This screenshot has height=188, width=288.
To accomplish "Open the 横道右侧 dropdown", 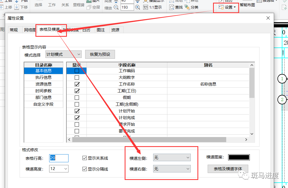I will point(172,169).
